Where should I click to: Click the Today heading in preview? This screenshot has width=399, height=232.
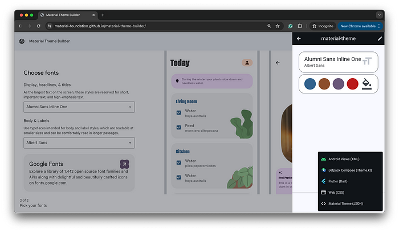(180, 63)
